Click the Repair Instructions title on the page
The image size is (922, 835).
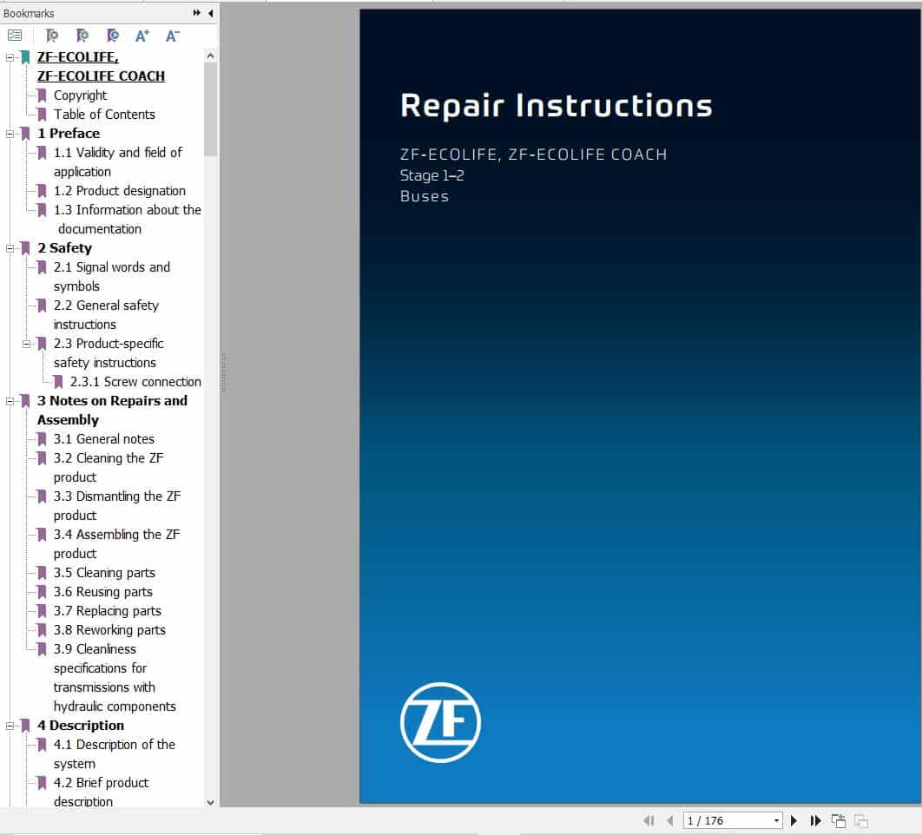click(556, 106)
